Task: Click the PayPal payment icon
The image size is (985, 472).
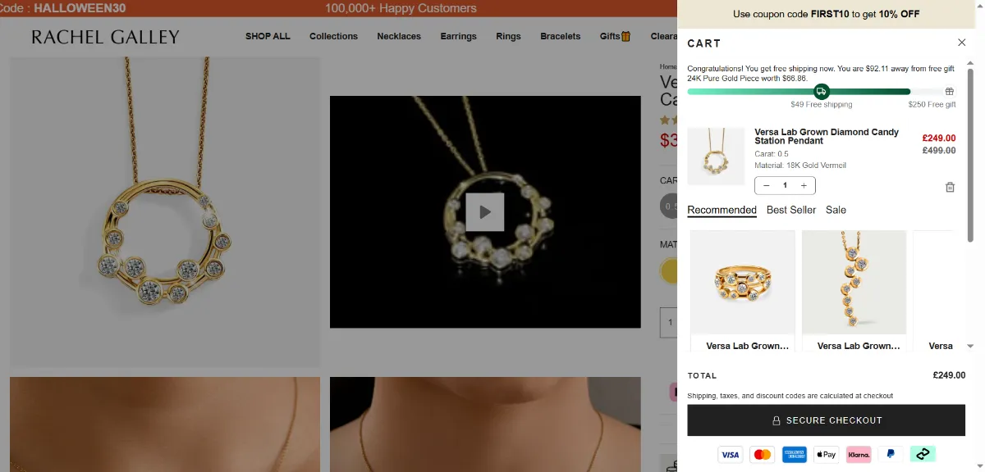Action: [x=891, y=454]
